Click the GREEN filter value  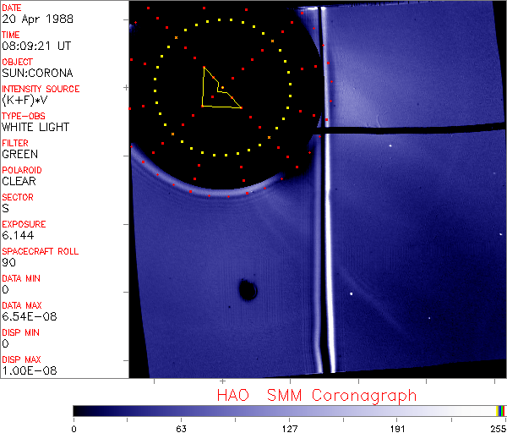[19, 154]
